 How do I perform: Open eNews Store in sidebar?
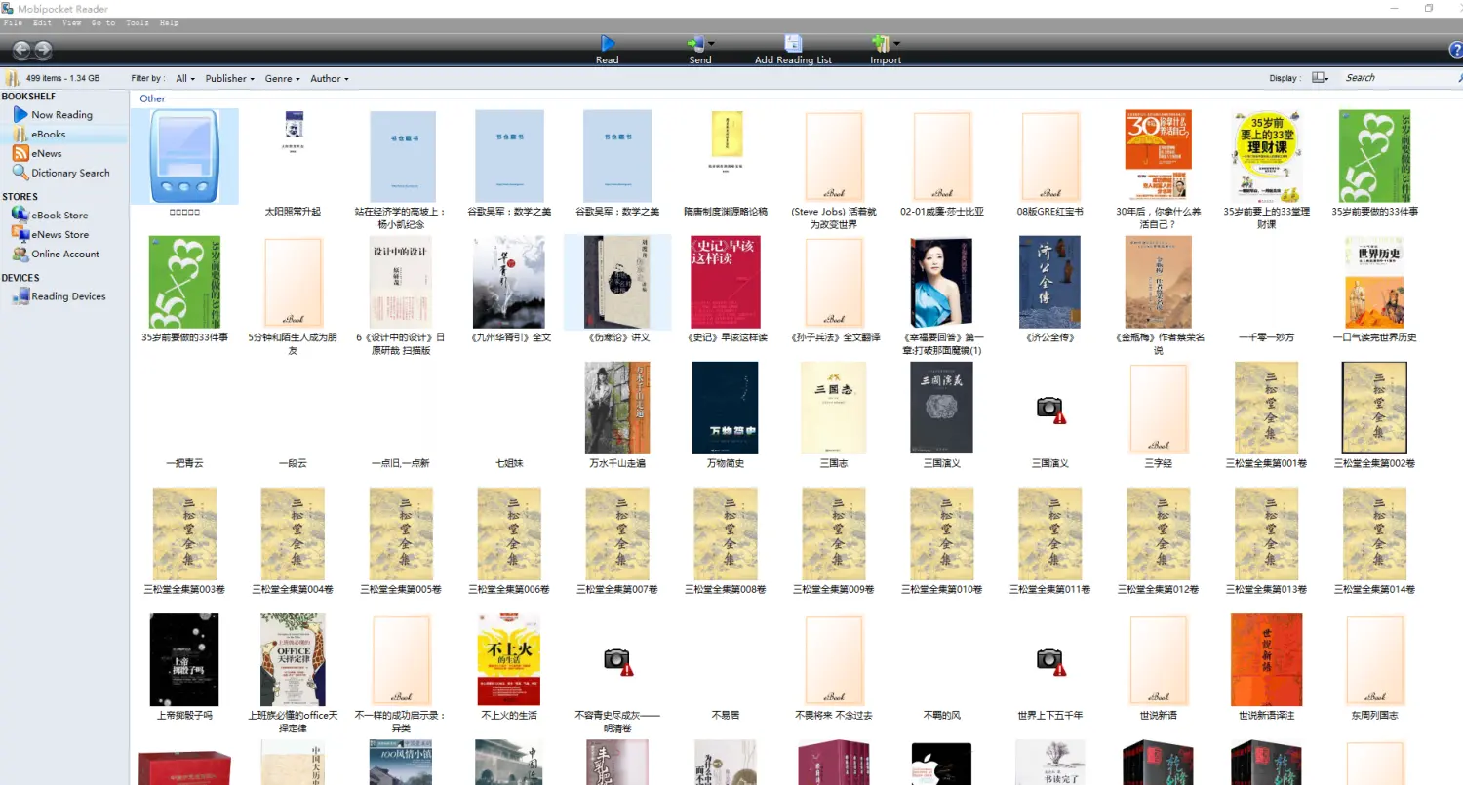click(59, 235)
